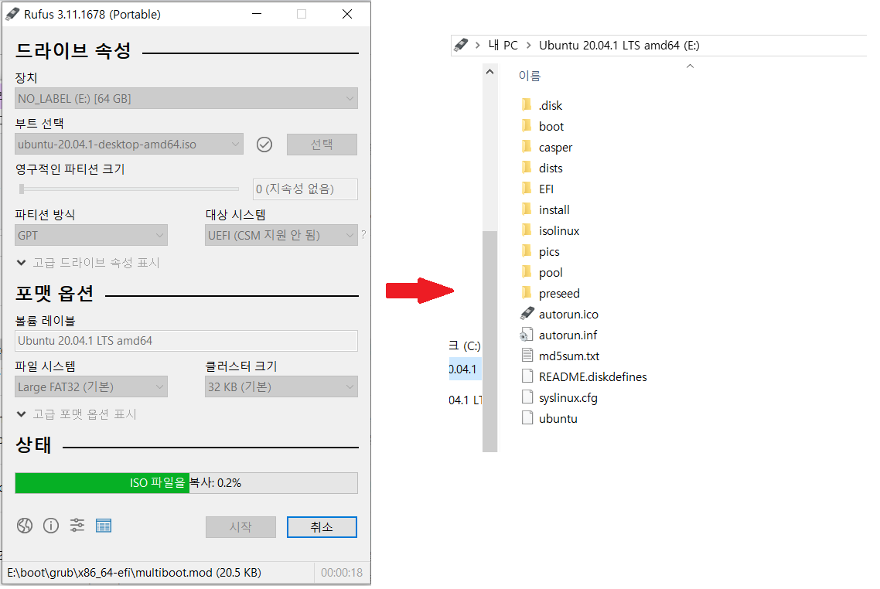Viewport: 880px width, 589px height.
Task: Select the README.diskdefines file icon
Action: click(527, 376)
